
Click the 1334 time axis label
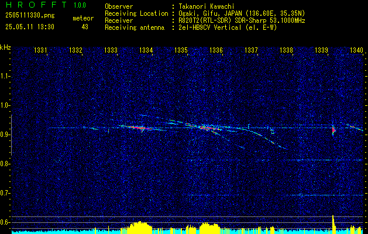146,50
